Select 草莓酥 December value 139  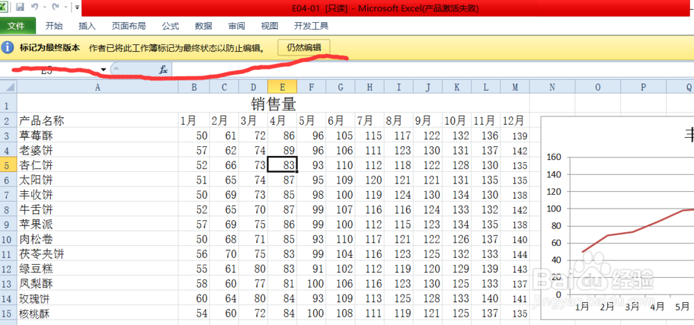(515, 136)
